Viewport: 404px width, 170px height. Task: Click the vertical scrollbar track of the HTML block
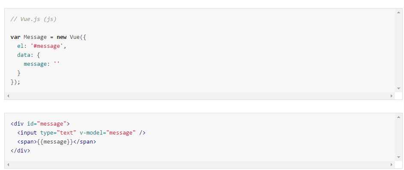pyautogui.click(x=398, y=137)
